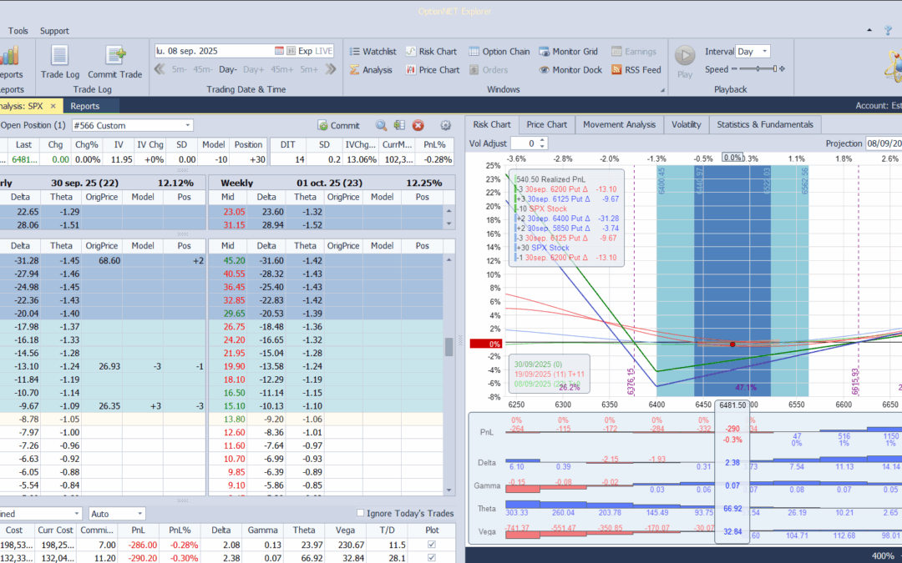Click the trading date input field
902x563 pixels.
[x=214, y=51]
